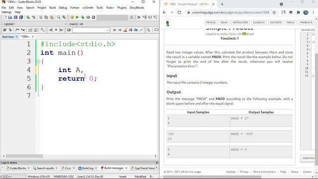Click the Jump back arrow icon
The image size is (318, 179).
[114, 30]
